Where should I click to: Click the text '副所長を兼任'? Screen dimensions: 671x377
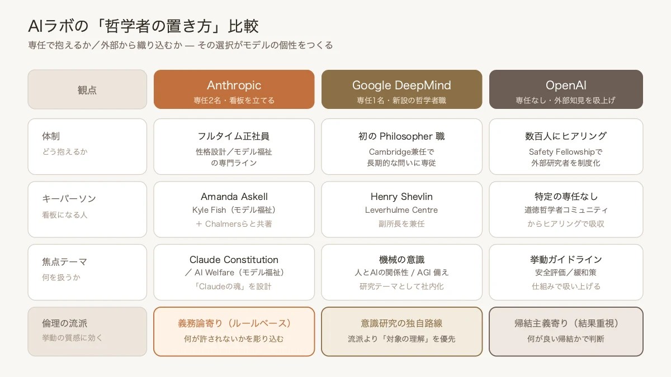(401, 223)
